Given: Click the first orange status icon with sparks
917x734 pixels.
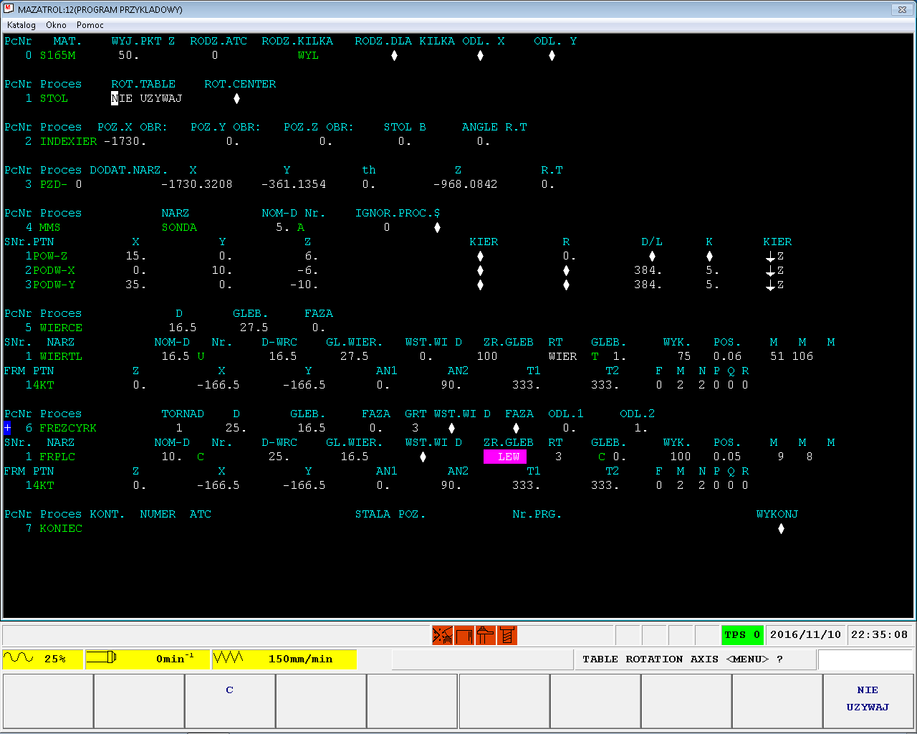Looking at the screenshot, I should coord(442,635).
